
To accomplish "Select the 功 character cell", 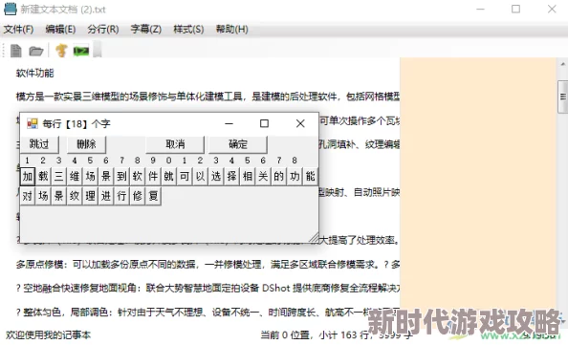I will coord(295,176).
